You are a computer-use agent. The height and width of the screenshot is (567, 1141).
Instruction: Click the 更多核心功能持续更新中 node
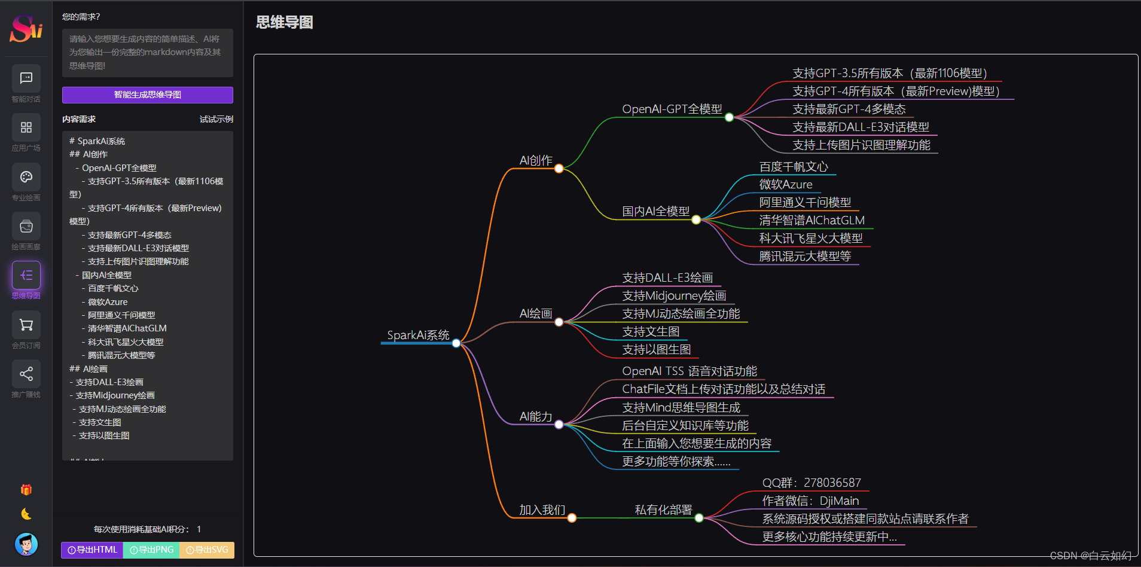pyautogui.click(x=829, y=536)
